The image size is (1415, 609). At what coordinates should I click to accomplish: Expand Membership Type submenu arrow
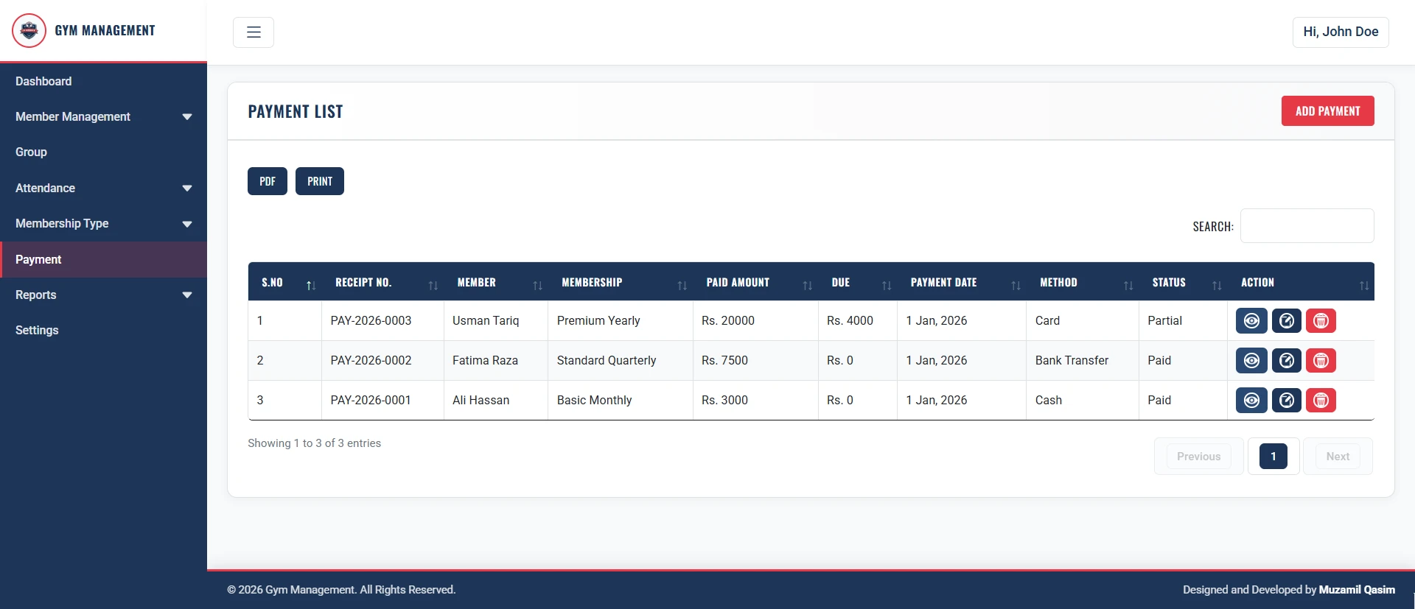(187, 224)
